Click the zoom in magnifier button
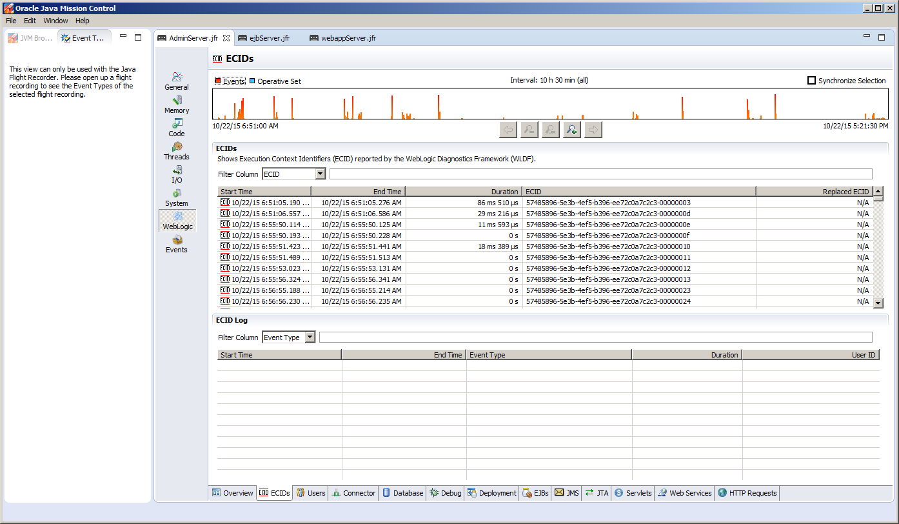The height and width of the screenshot is (524, 899). (571, 130)
